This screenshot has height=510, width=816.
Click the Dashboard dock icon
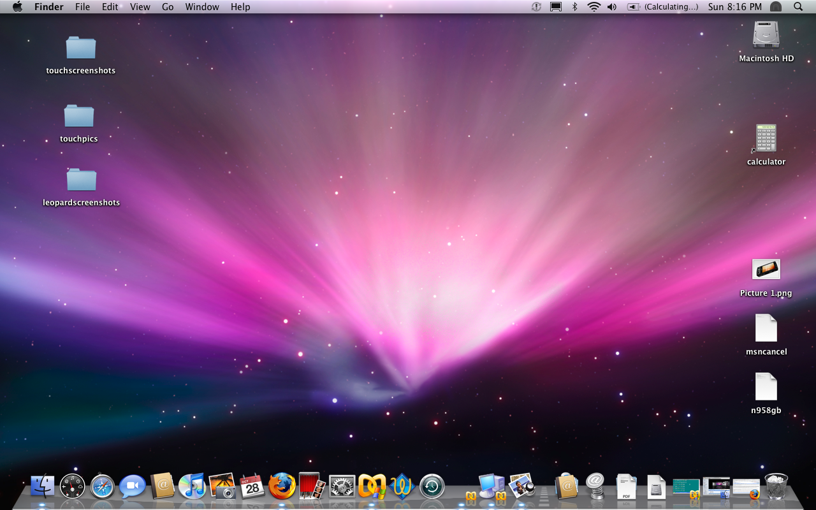point(72,486)
